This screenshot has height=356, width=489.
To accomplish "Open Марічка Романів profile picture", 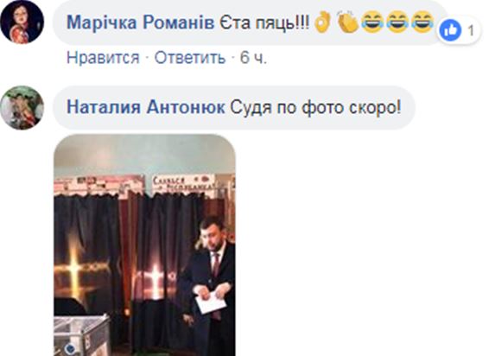I will pos(22,22).
